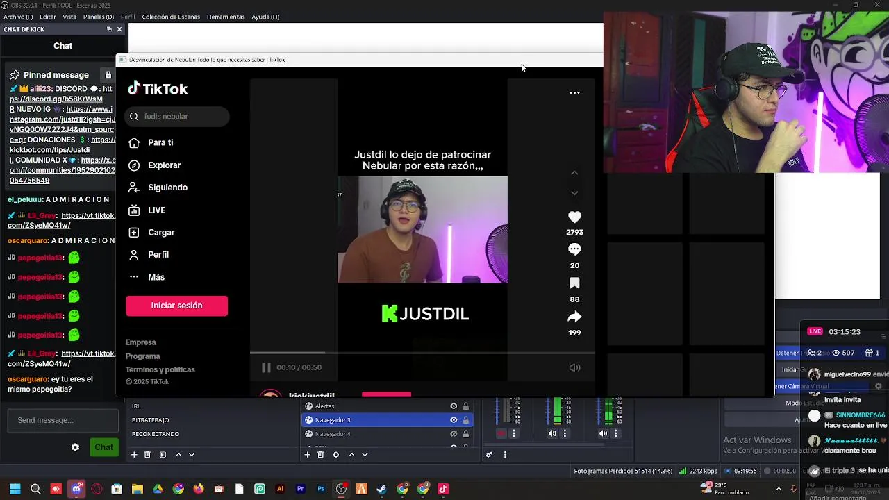This screenshot has height=500, width=889.
Task: Mute the middle audio mixer channel
Action: pos(552,433)
